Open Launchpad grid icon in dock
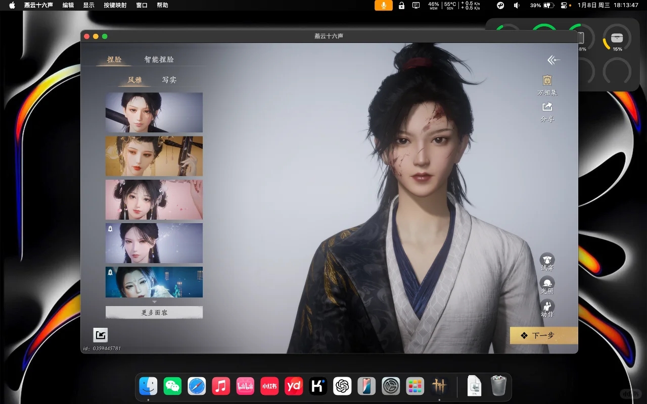This screenshot has width=647, height=404. 415,387
